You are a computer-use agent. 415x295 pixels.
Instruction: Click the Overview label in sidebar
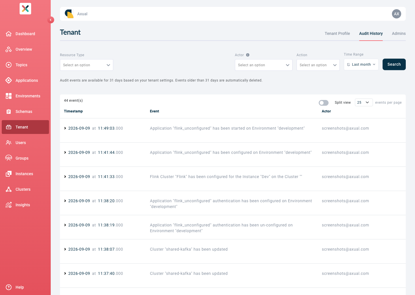point(24,49)
